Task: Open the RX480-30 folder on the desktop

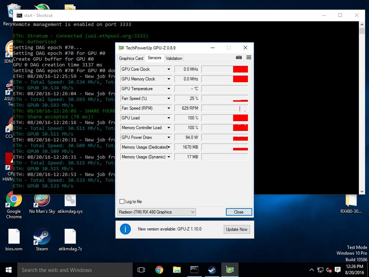Action: (x=351, y=204)
